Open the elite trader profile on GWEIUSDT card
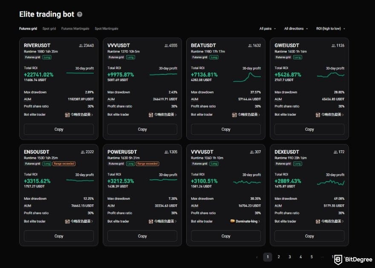Screen dimensions: 375x268 coord(330,115)
